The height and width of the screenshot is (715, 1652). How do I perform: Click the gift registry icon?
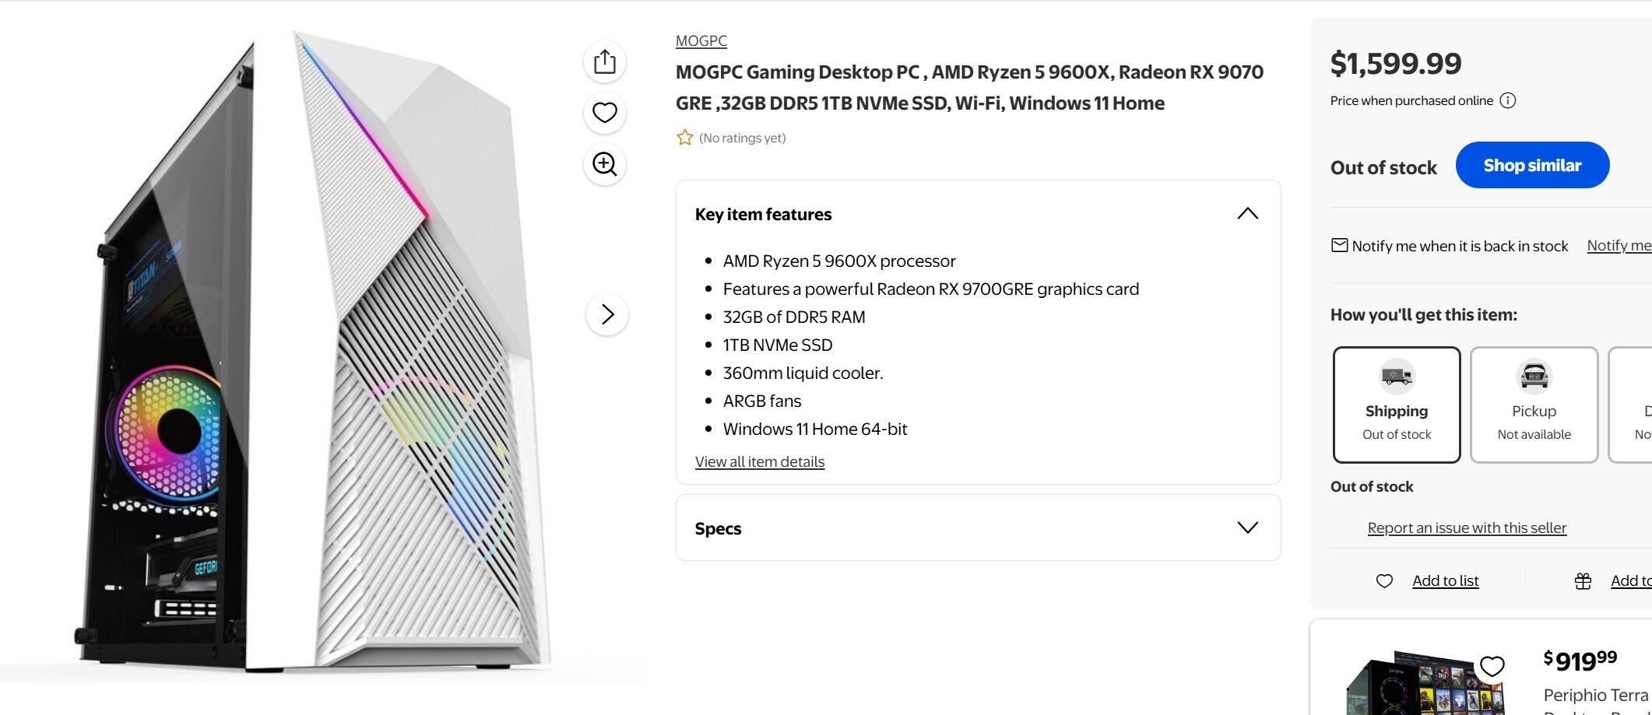coord(1583,580)
